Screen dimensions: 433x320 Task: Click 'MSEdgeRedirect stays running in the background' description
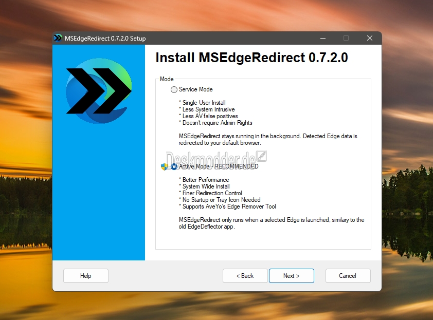[268, 140]
